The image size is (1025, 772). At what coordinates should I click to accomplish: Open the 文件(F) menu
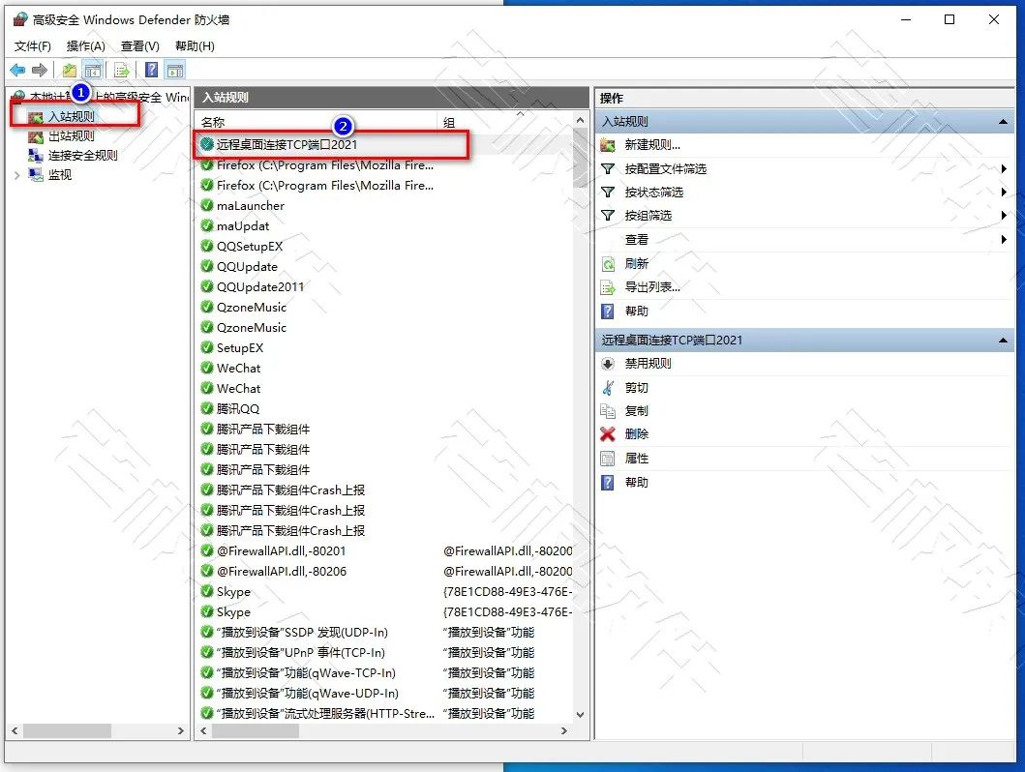[33, 46]
